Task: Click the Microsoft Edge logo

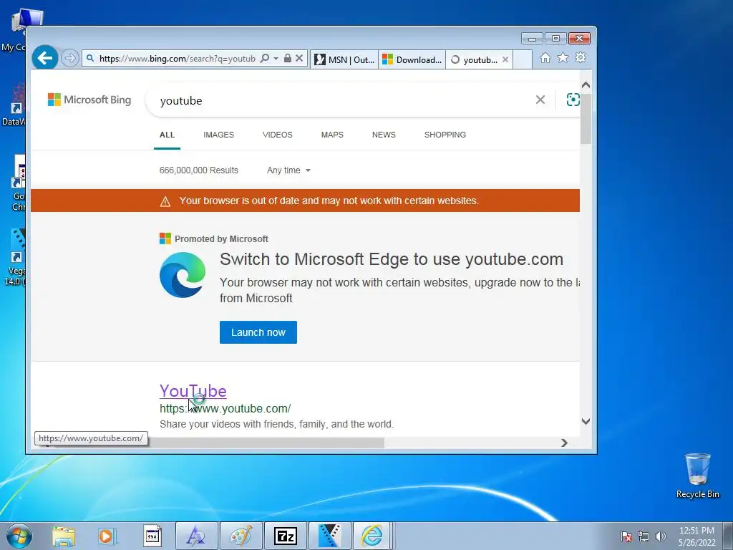Action: tap(183, 275)
